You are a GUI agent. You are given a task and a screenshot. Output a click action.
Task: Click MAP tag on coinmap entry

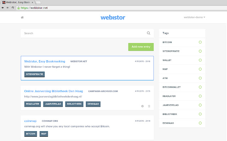click(44, 134)
